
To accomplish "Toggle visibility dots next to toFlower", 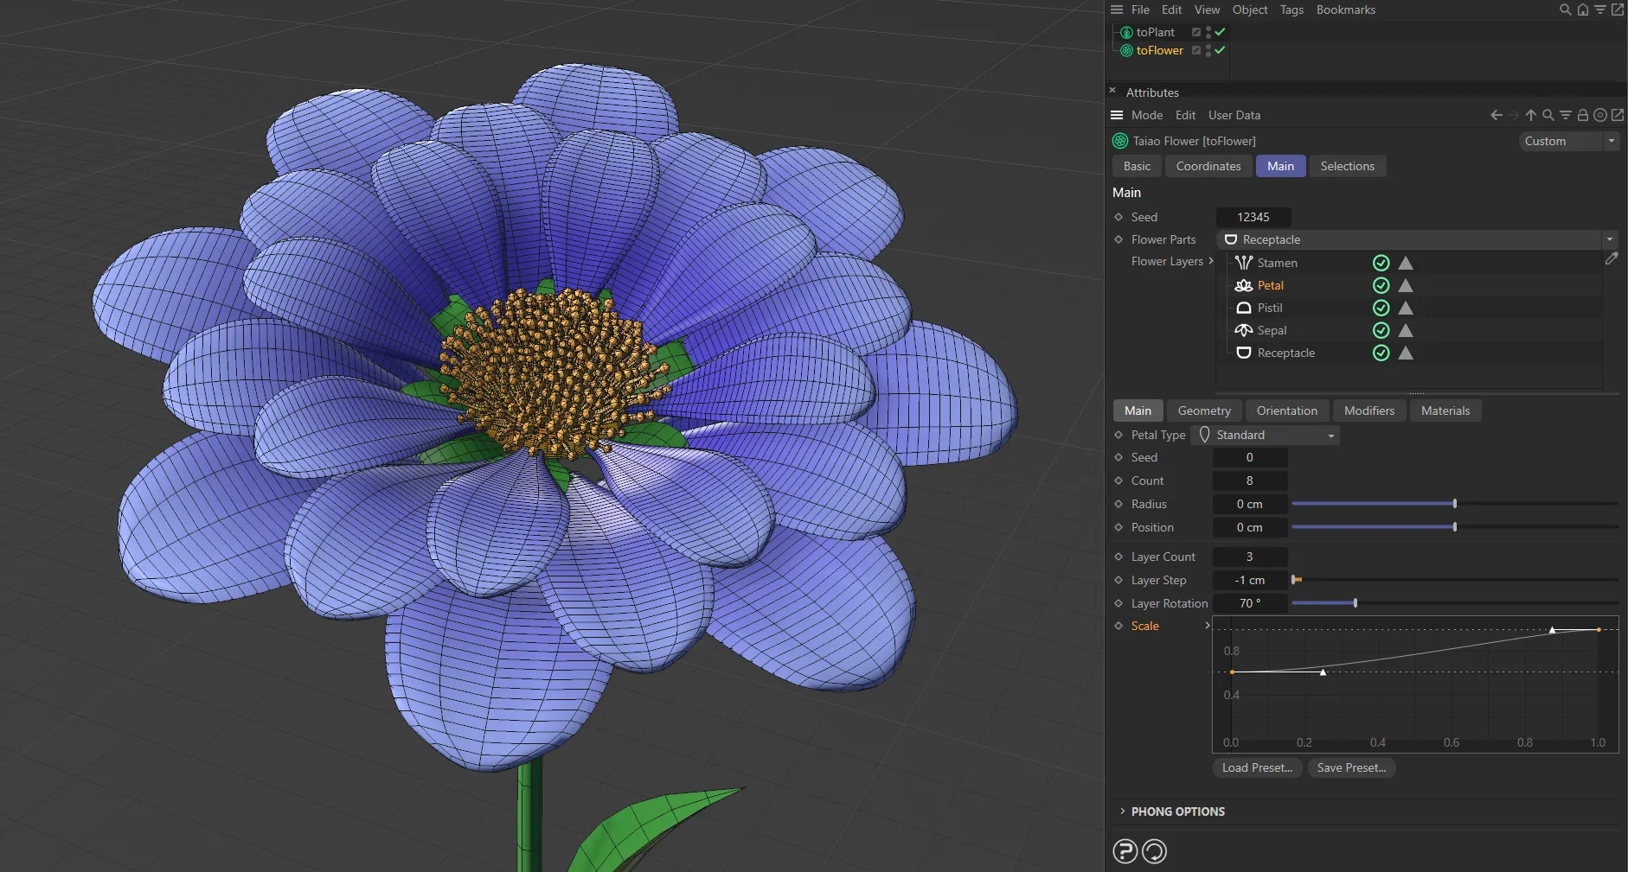I will (1207, 50).
